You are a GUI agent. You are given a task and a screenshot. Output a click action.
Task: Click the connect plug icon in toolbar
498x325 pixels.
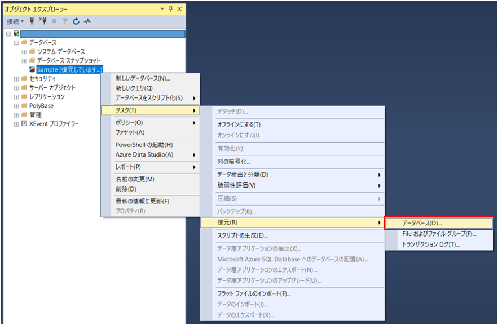pos(32,21)
